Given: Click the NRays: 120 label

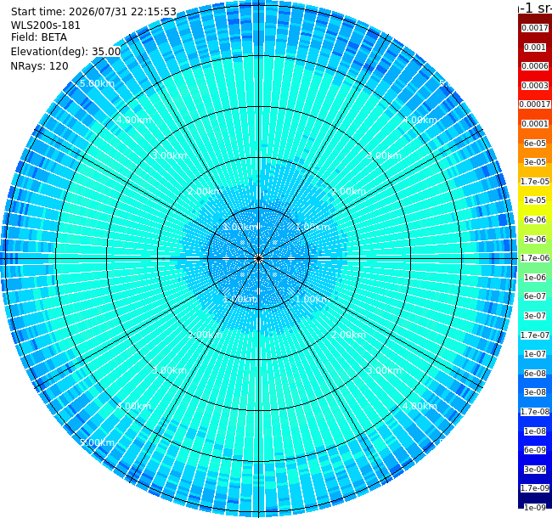Looking at the screenshot, I should point(39,65).
